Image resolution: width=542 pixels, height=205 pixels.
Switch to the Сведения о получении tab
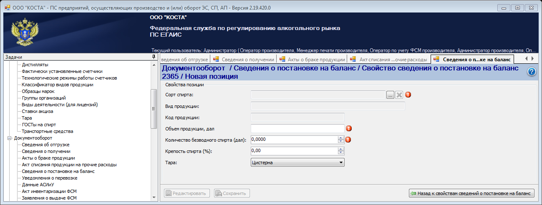click(x=243, y=59)
